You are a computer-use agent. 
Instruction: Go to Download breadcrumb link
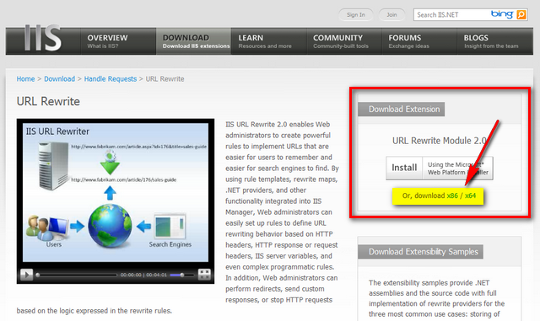(59, 79)
